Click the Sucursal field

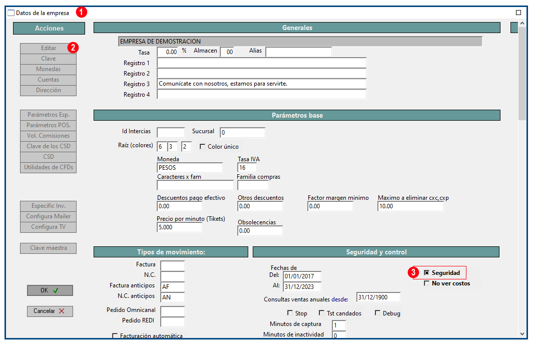(242, 132)
